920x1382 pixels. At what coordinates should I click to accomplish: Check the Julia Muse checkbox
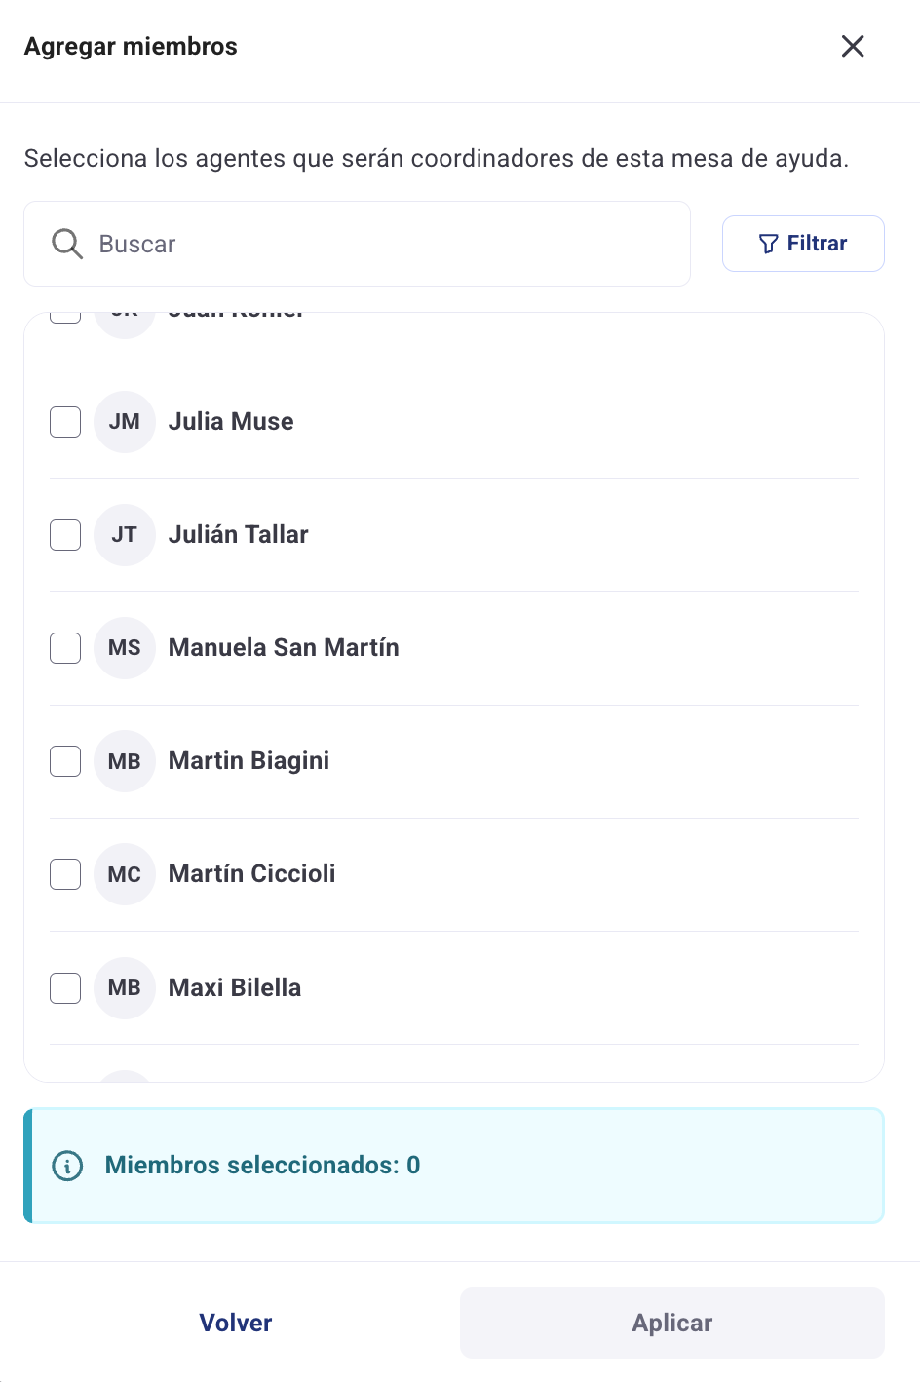point(65,422)
